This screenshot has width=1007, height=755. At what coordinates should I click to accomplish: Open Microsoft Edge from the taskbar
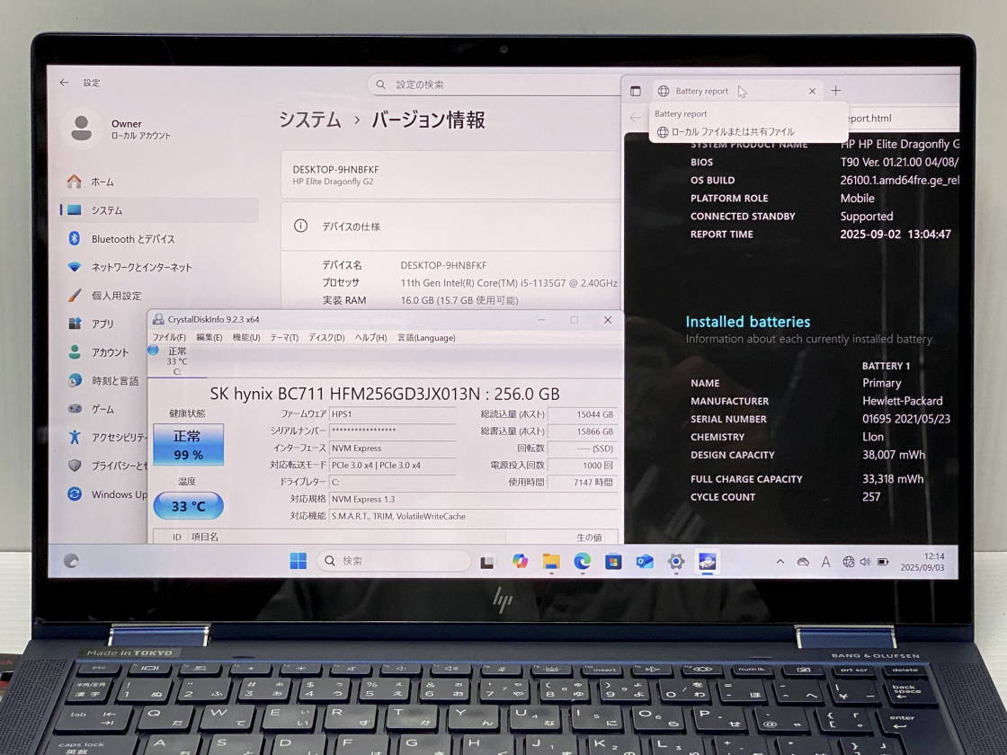pos(583,561)
